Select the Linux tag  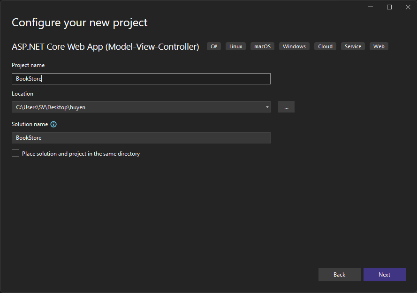(x=235, y=46)
